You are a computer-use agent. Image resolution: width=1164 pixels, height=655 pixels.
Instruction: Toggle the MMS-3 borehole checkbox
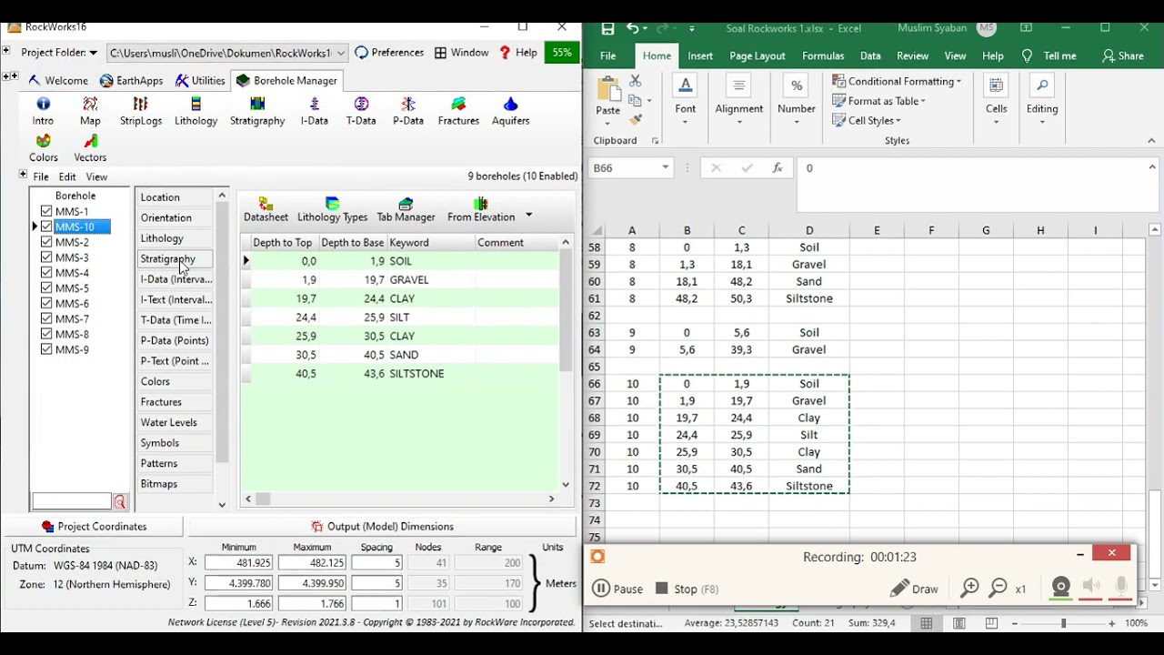click(x=46, y=257)
